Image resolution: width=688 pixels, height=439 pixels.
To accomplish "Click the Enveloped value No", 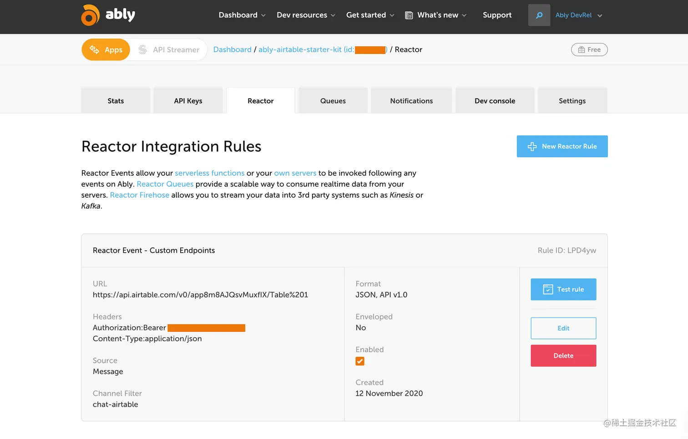I will [x=360, y=328].
